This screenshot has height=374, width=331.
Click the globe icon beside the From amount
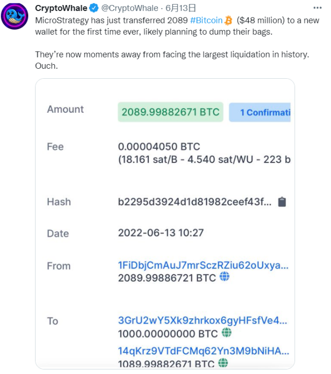pyautogui.click(x=225, y=276)
